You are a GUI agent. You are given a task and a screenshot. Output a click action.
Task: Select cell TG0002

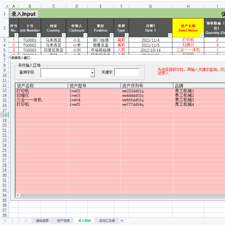(x=30, y=45)
